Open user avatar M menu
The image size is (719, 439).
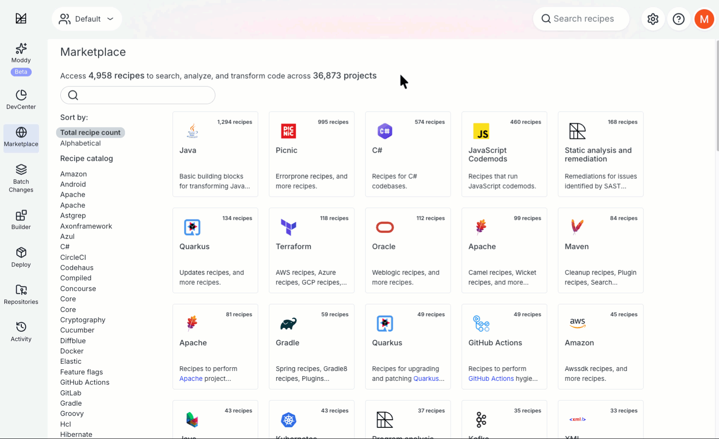[x=704, y=19]
